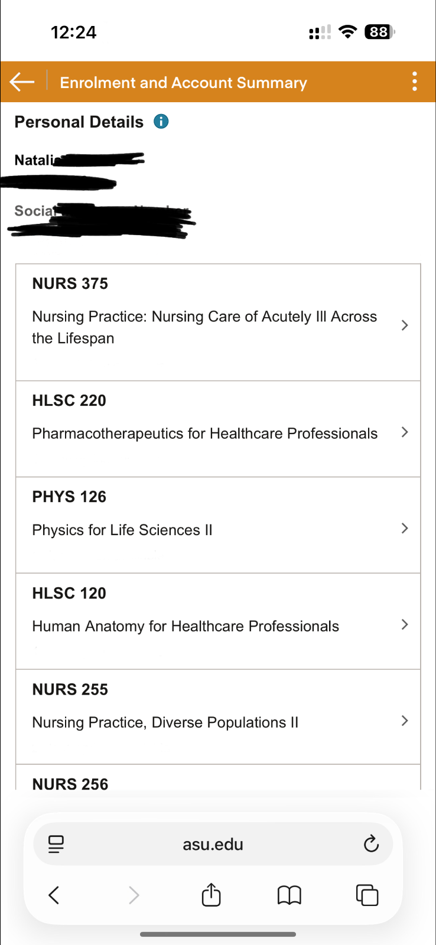The image size is (436, 945).
Task: Expand PHYS 126 course chevron
Action: click(405, 529)
